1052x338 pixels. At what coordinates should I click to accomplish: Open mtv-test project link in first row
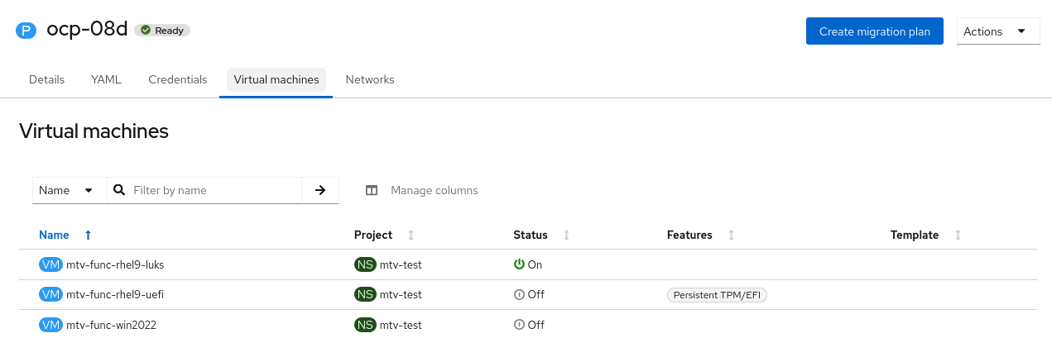pyautogui.click(x=401, y=264)
